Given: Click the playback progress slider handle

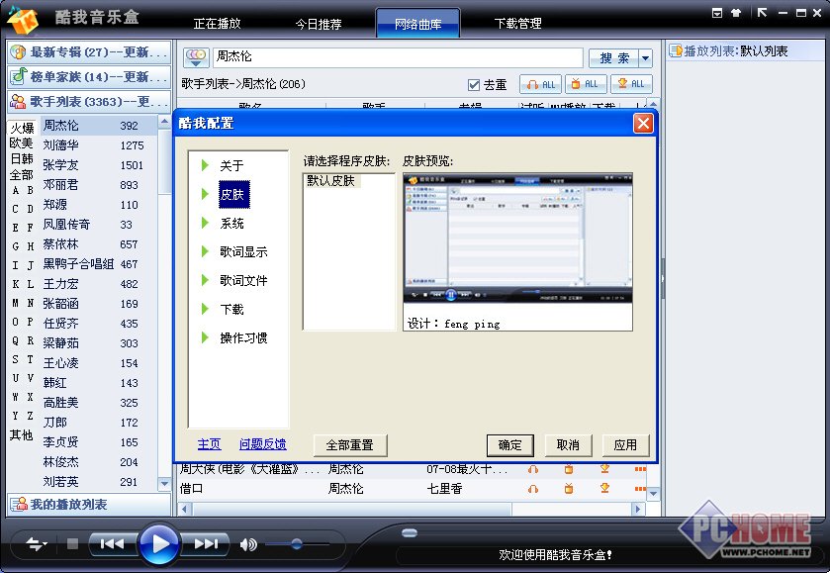Looking at the screenshot, I should [x=410, y=532].
